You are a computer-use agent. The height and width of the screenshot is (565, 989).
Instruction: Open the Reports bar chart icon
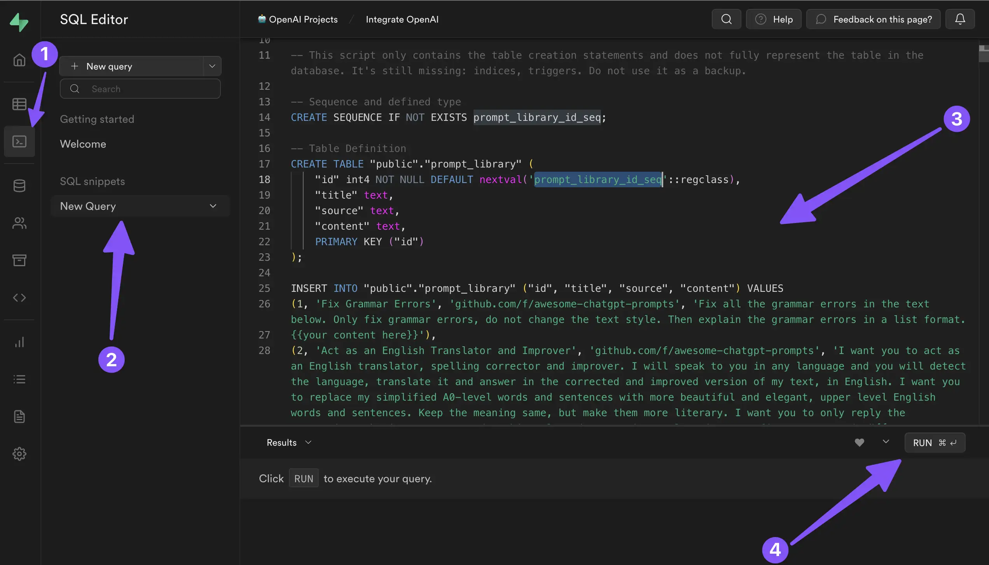pos(19,342)
